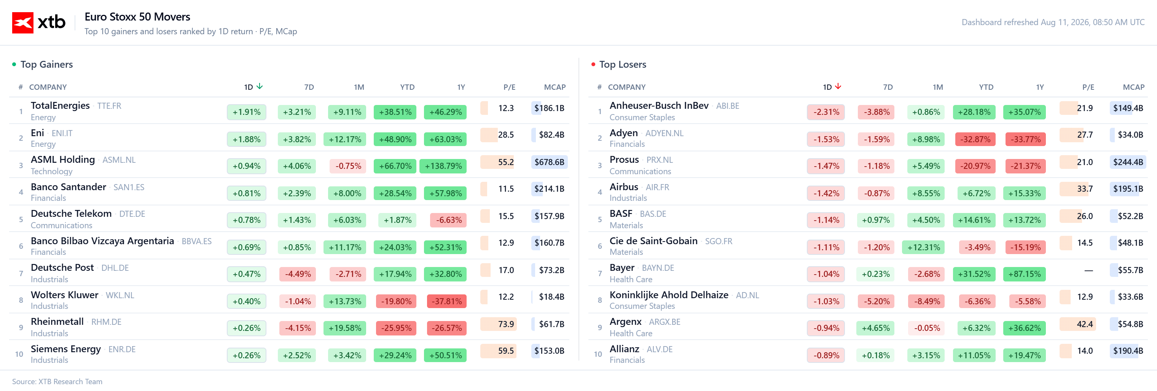This screenshot has width=1157, height=391.
Task: Click Adyen's -32.87% YTD red cell
Action: [x=975, y=139]
